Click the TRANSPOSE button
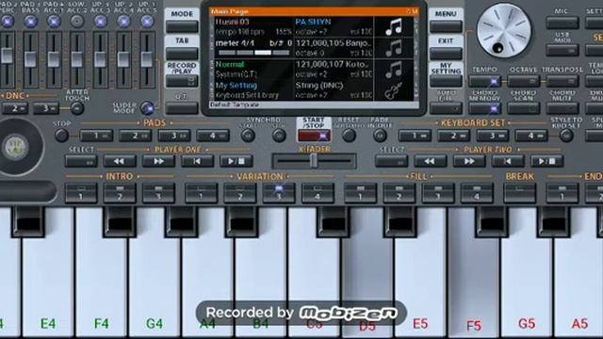Viewport: 603px width, 339px height. (x=562, y=81)
